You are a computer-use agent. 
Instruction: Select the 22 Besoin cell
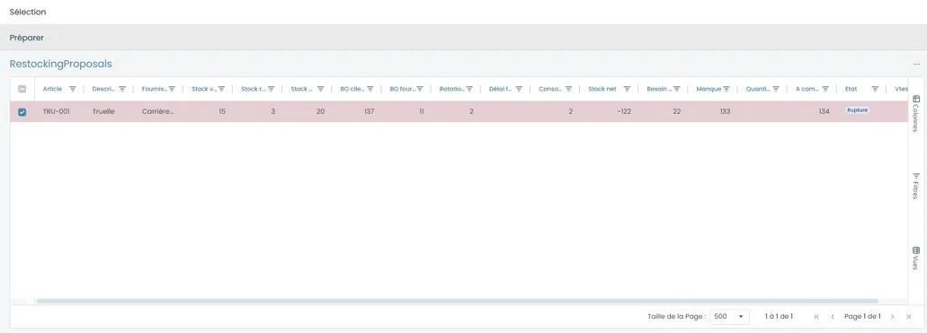tap(664, 111)
